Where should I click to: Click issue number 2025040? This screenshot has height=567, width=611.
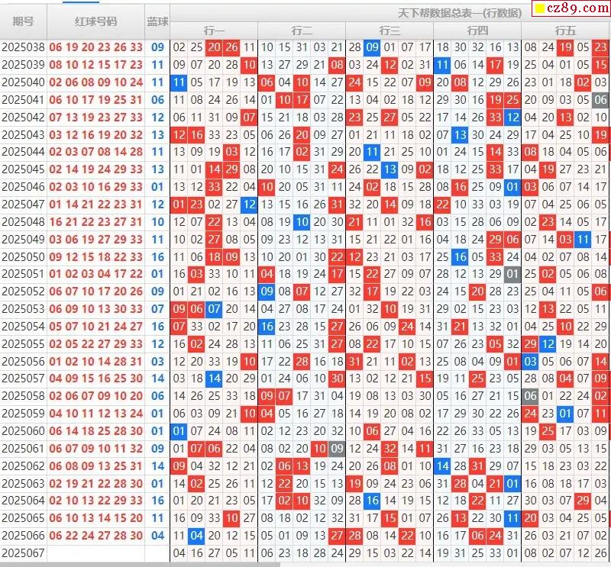[x=24, y=82]
